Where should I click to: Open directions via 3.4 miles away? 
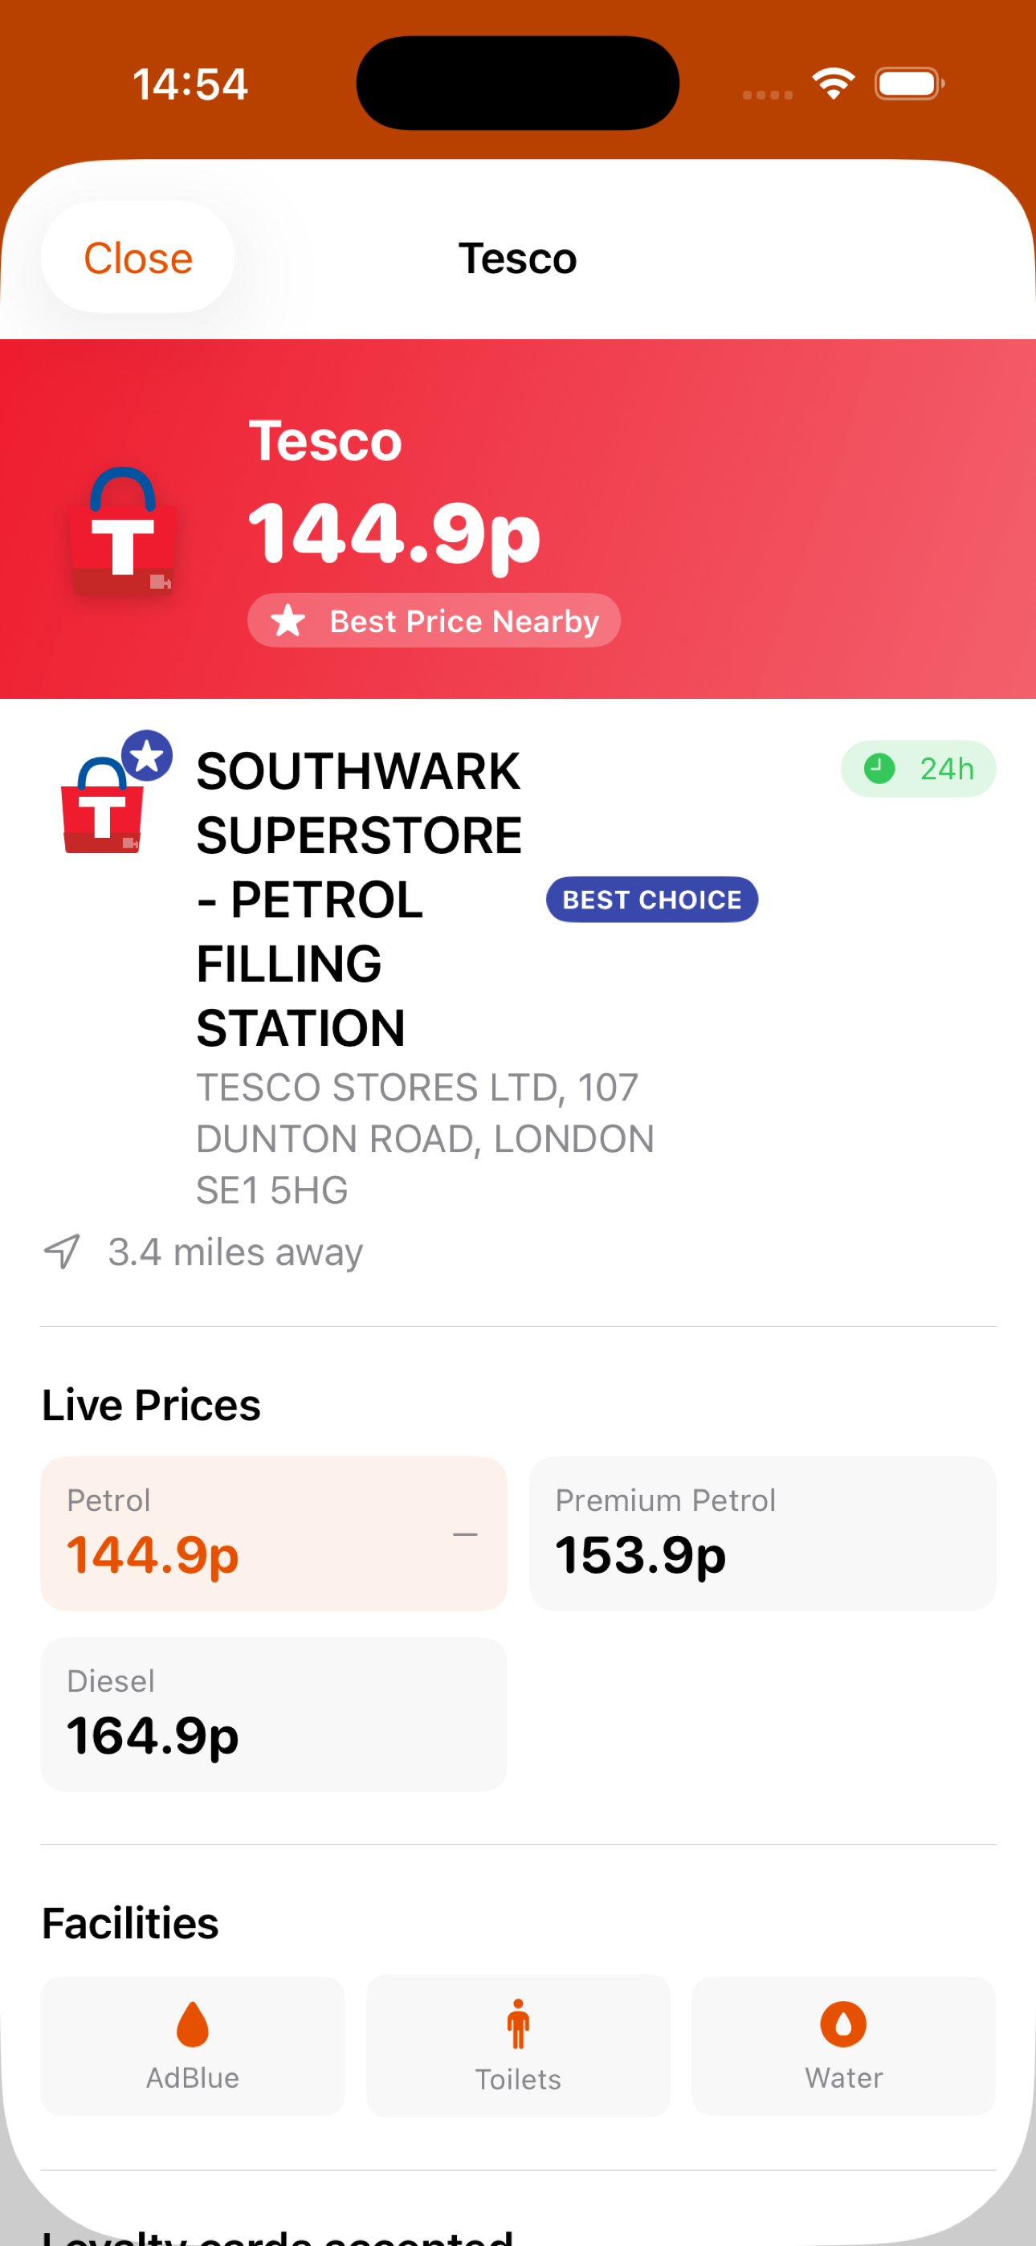click(235, 1252)
